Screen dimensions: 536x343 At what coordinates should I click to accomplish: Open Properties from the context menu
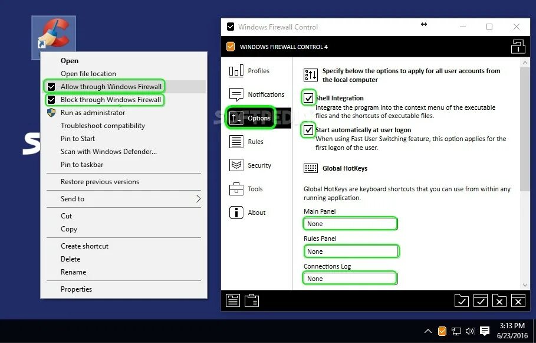click(124, 289)
